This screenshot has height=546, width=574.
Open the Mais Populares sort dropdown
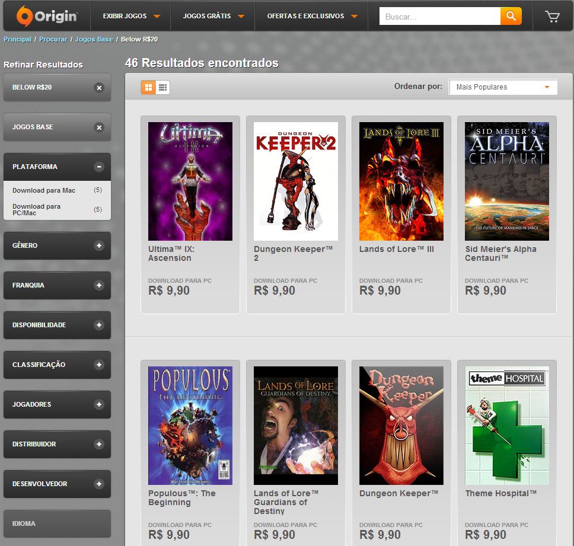coord(502,87)
